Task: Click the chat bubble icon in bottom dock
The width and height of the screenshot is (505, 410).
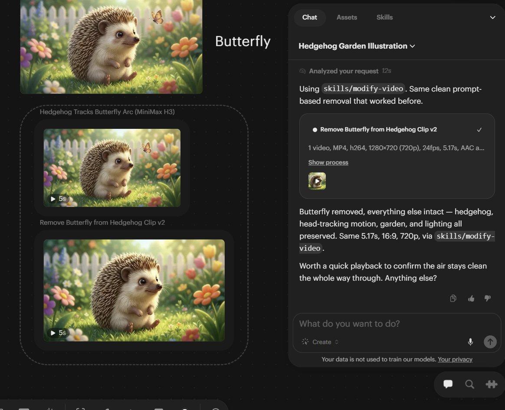Action: point(448,384)
